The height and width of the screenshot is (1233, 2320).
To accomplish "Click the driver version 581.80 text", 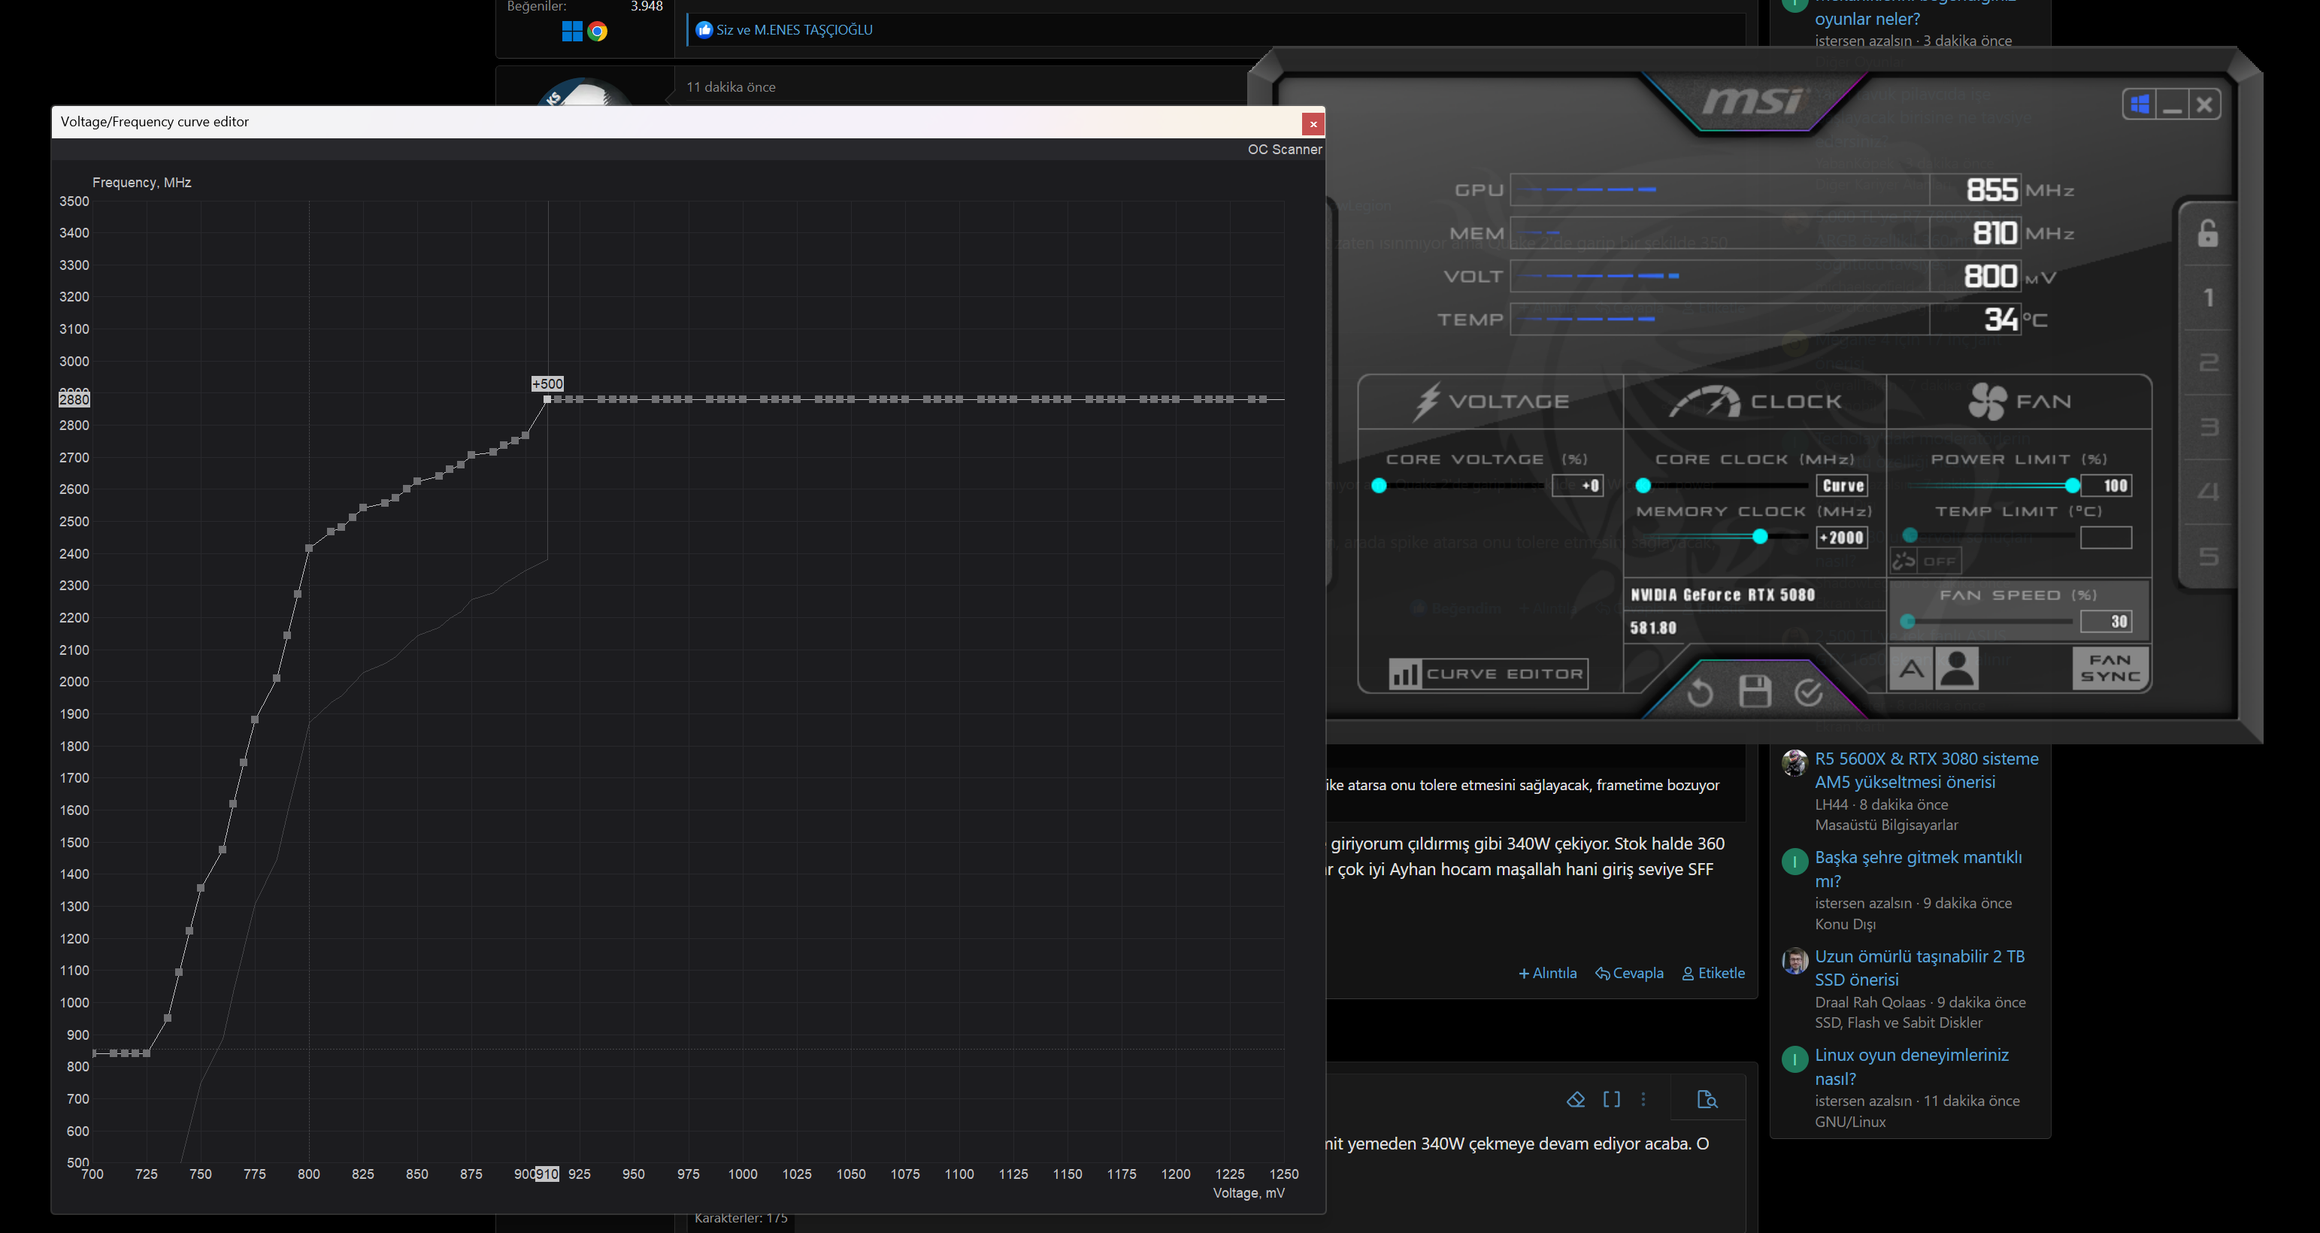I will (x=1653, y=628).
